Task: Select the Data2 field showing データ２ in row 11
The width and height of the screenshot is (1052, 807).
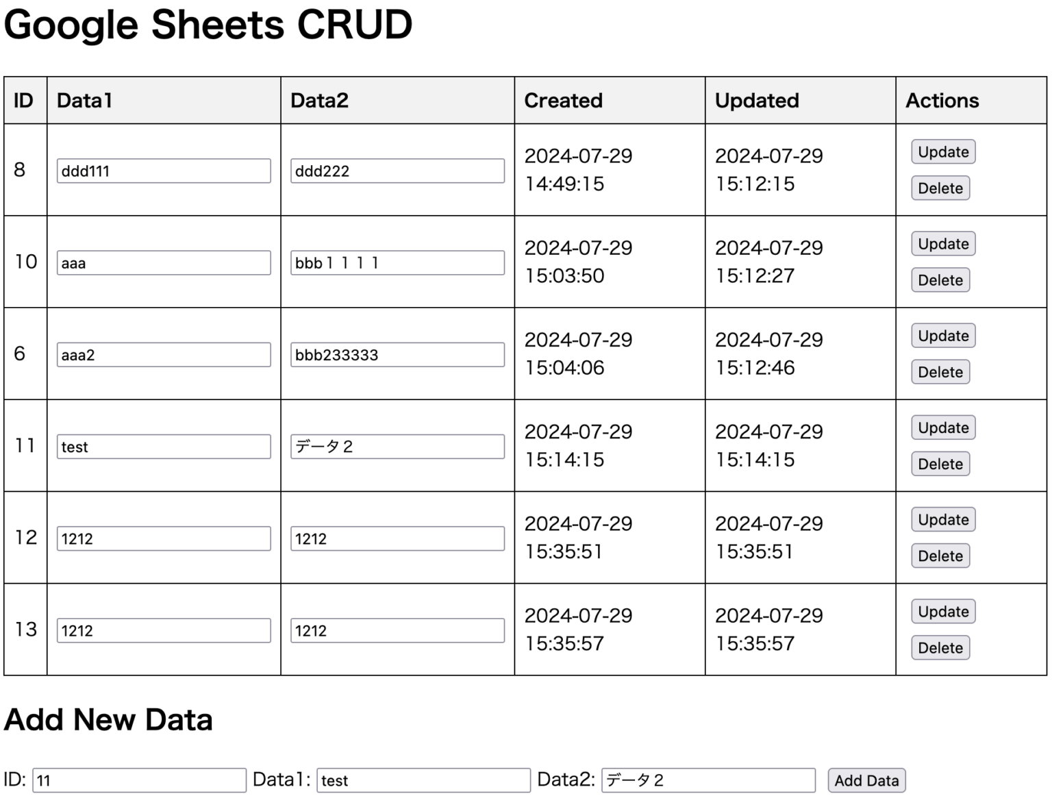Action: 397,445
